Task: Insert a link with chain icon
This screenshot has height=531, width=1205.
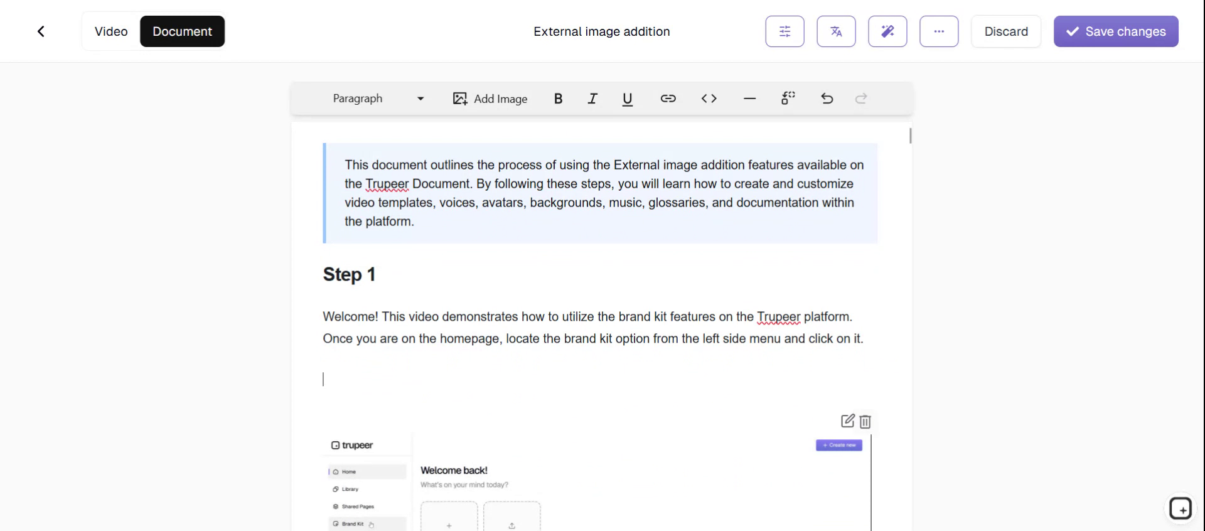Action: [668, 99]
